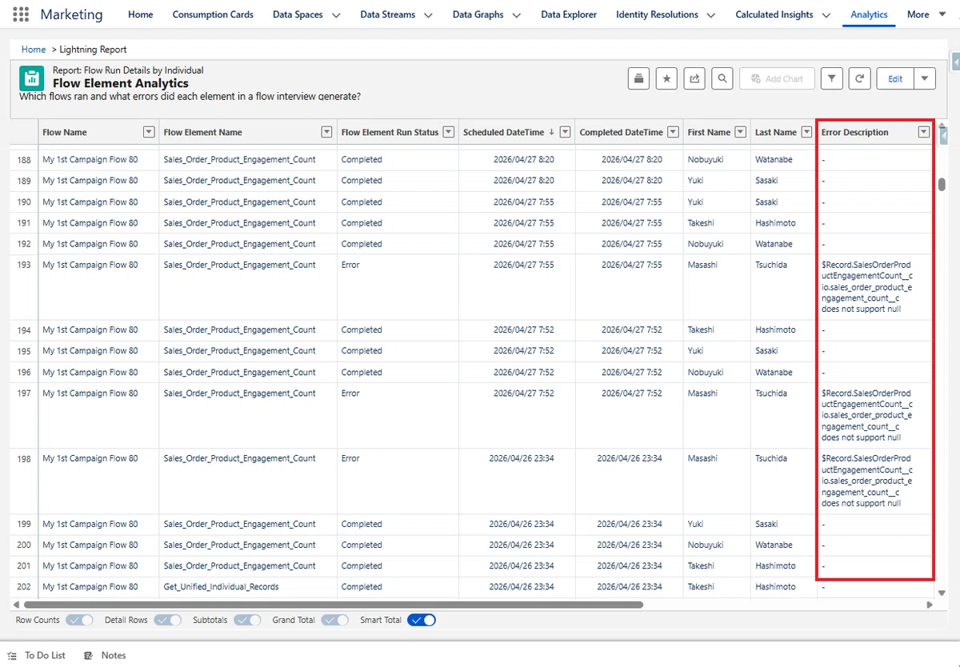The height and width of the screenshot is (667, 960).
Task: Click the horizontal scrollbar thumb
Action: click(x=334, y=605)
